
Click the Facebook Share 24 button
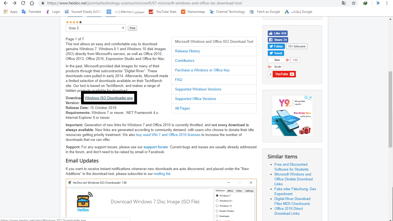[278, 40]
